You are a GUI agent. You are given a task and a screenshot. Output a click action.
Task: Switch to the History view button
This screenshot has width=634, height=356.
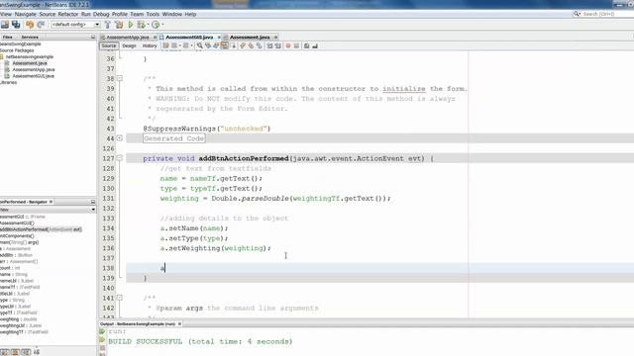(x=150, y=45)
